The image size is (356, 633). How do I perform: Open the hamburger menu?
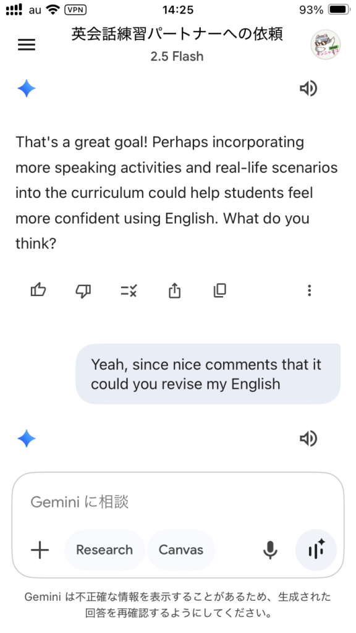tap(27, 45)
